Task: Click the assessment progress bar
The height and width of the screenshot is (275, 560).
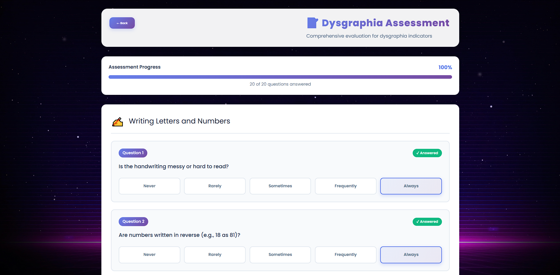Action: pos(280,77)
